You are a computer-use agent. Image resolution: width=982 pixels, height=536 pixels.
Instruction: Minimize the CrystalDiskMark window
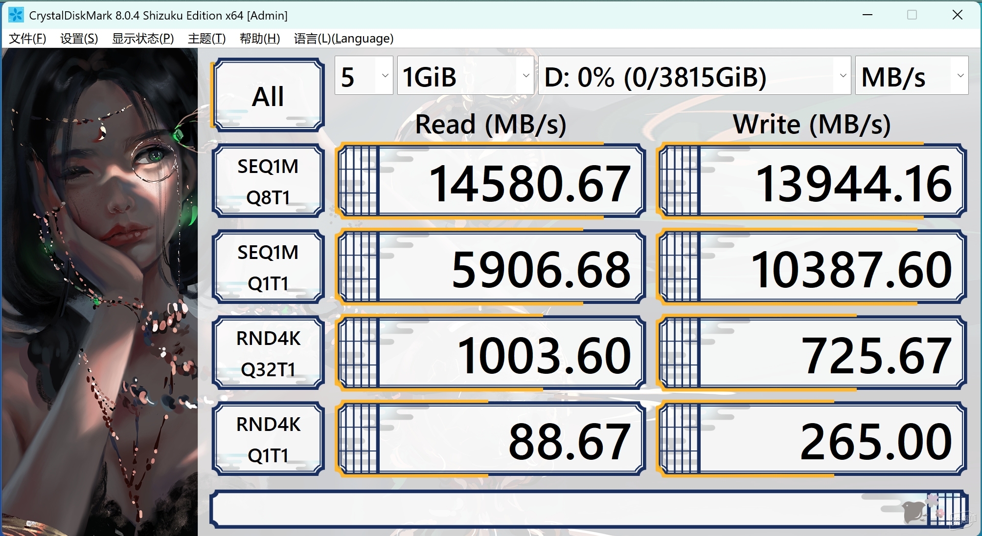(868, 15)
